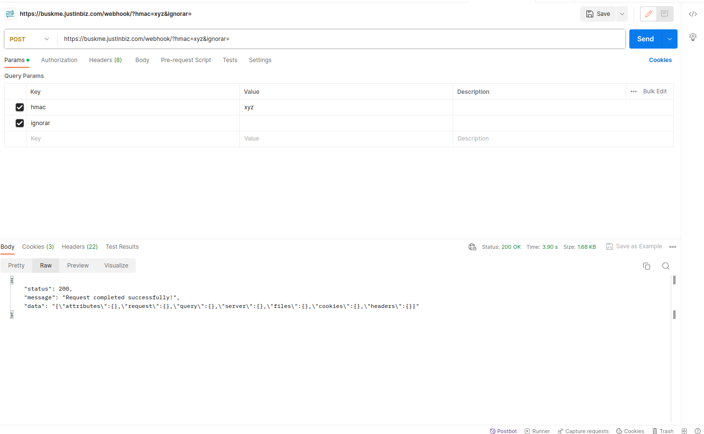Open the request Settings tab

(x=260, y=60)
